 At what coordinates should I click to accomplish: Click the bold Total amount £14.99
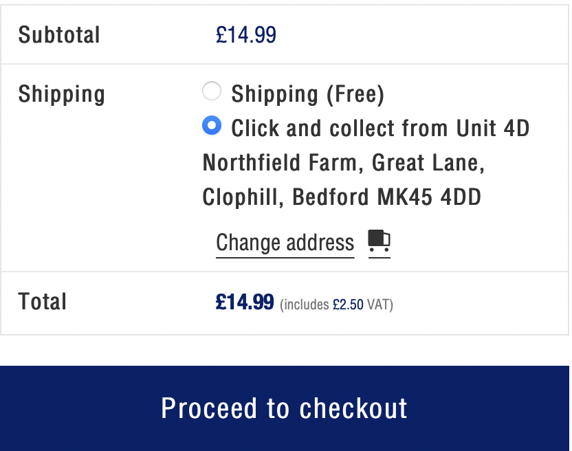(245, 302)
